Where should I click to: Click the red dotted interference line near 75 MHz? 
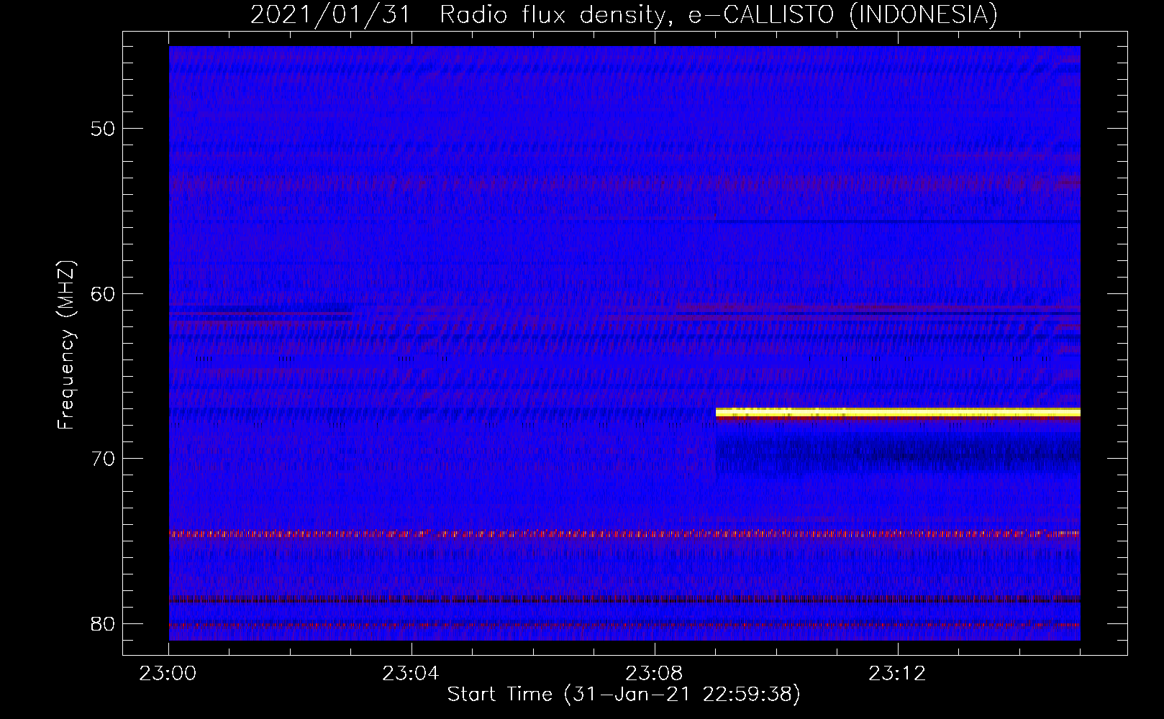(624, 534)
